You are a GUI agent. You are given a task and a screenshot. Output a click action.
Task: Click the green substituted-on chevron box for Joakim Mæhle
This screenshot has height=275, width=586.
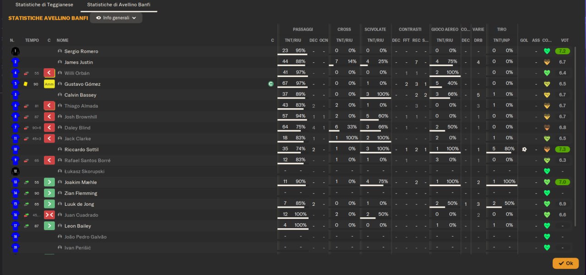49,182
